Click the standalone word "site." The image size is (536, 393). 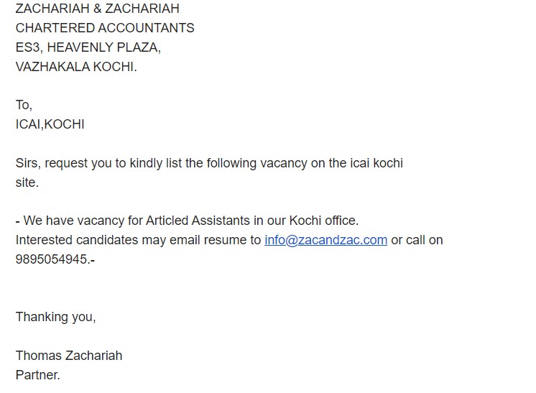tap(27, 182)
